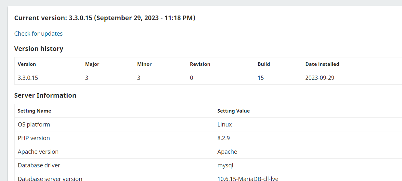402x181 pixels.
Task: Click the Revision column header
Action: point(200,64)
